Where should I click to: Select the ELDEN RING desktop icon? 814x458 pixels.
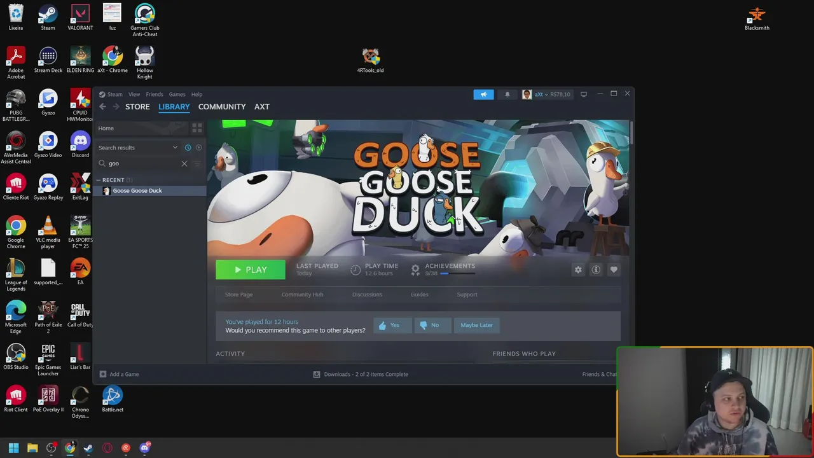[x=80, y=60]
